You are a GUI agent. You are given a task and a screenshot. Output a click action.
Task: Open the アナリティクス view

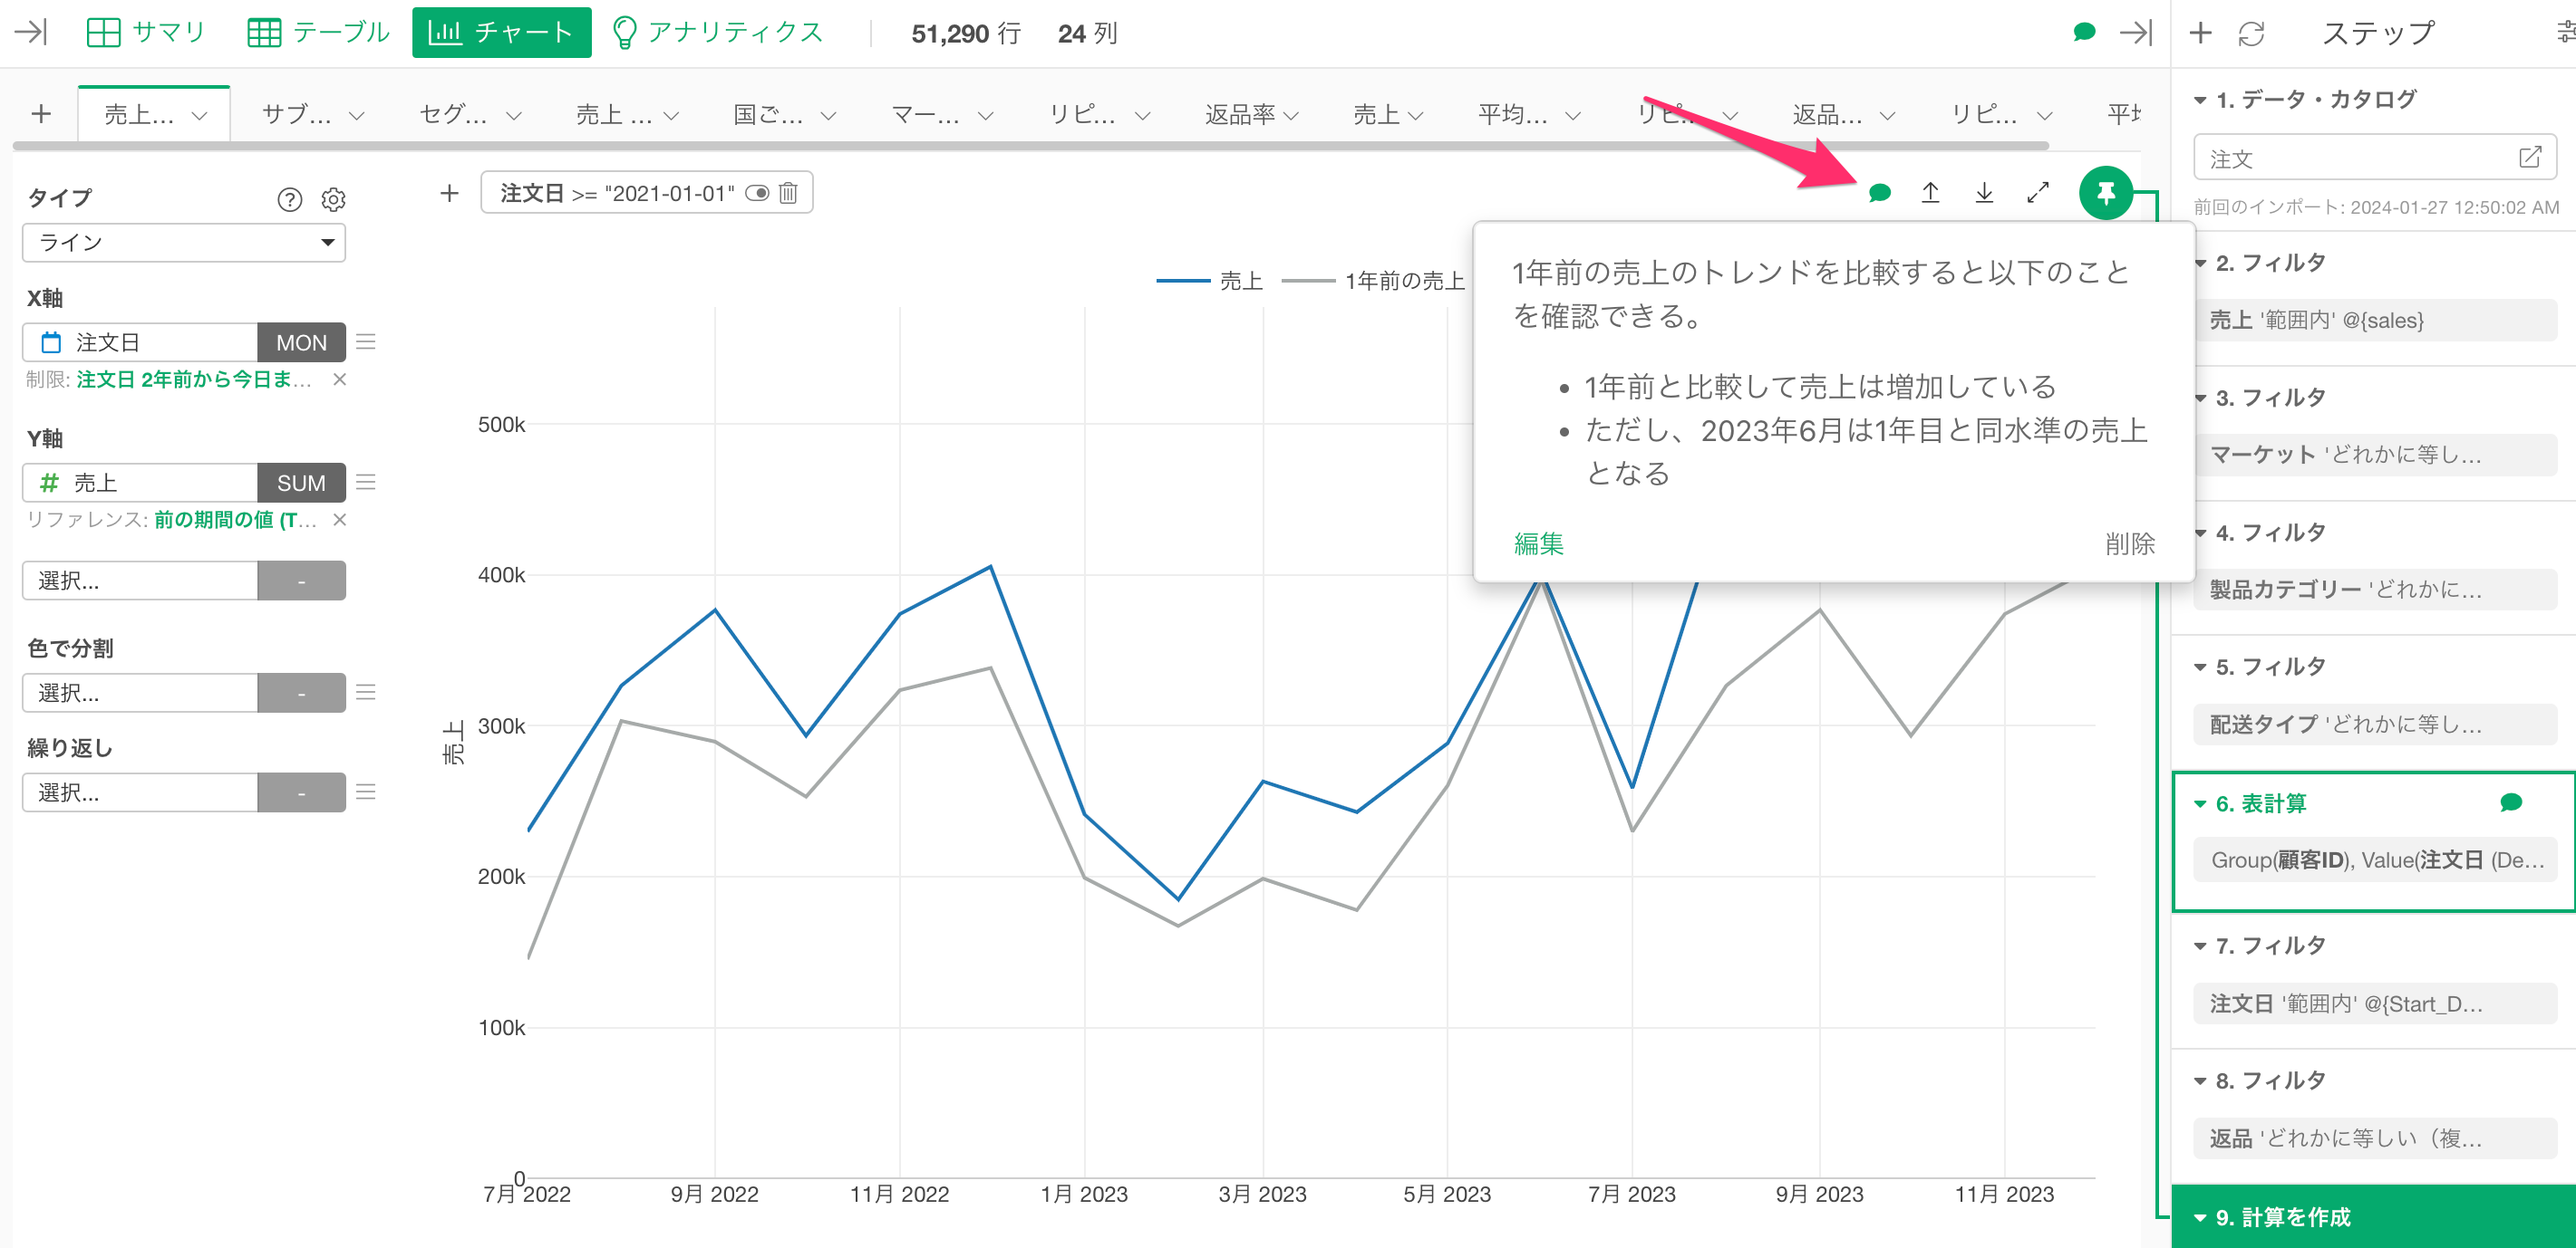pyautogui.click(x=717, y=32)
